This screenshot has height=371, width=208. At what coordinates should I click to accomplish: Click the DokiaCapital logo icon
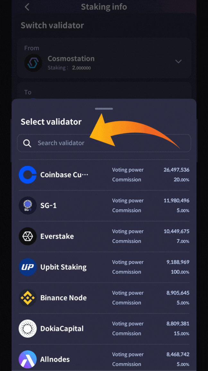(28, 328)
